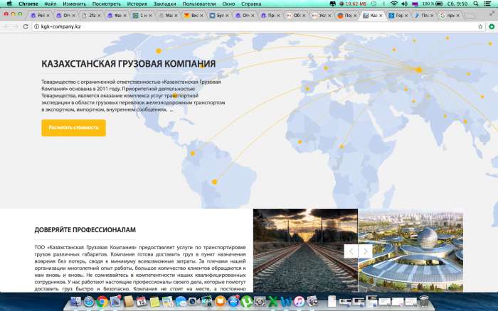Switch to the tab labeled 'Ма'
Screen dimensions: 498x311
[x=168, y=15]
